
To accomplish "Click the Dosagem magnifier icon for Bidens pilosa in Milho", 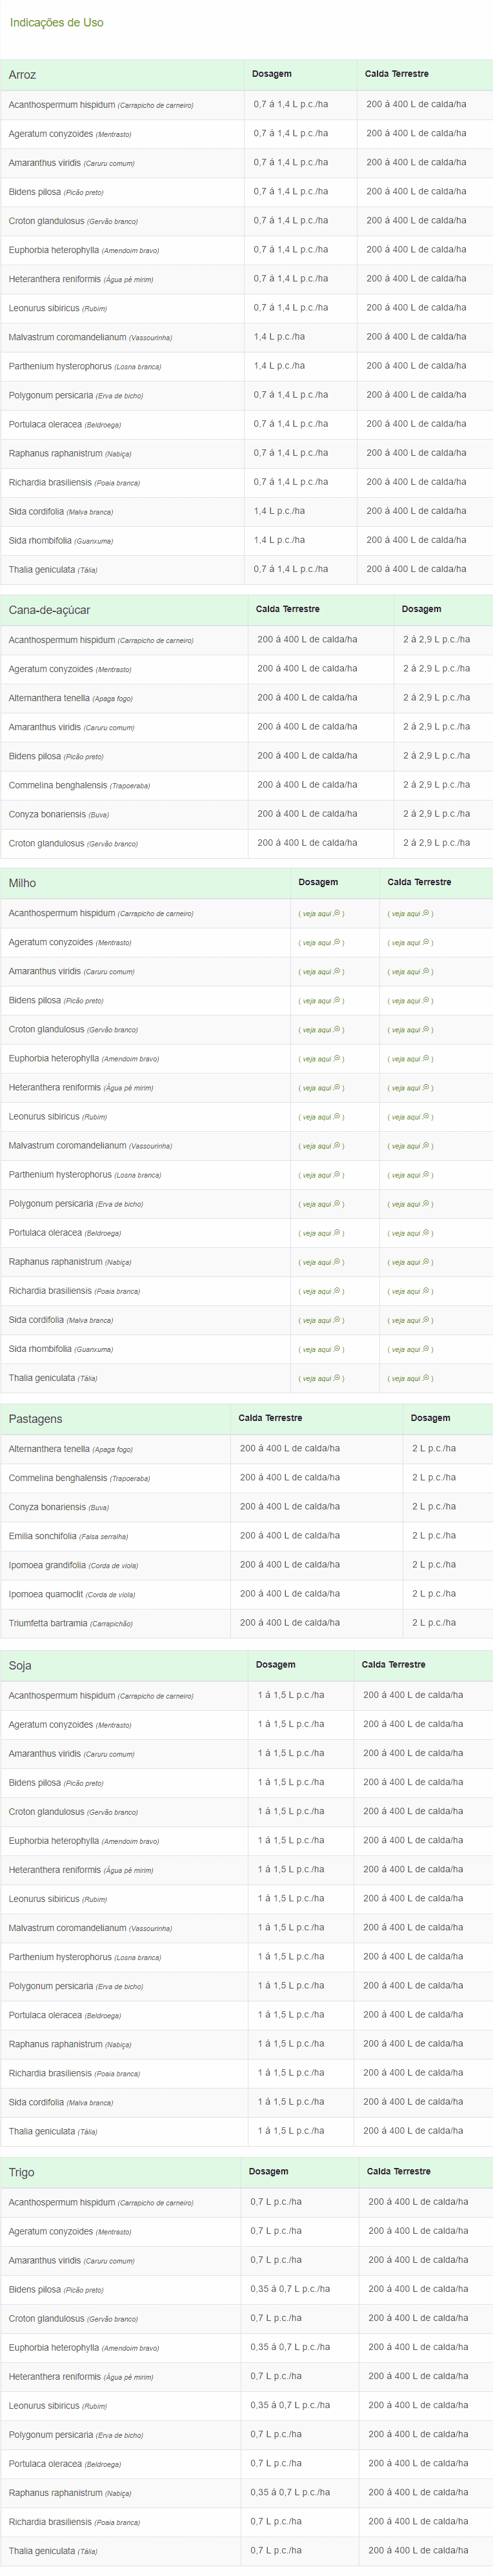I will pos(337,1000).
